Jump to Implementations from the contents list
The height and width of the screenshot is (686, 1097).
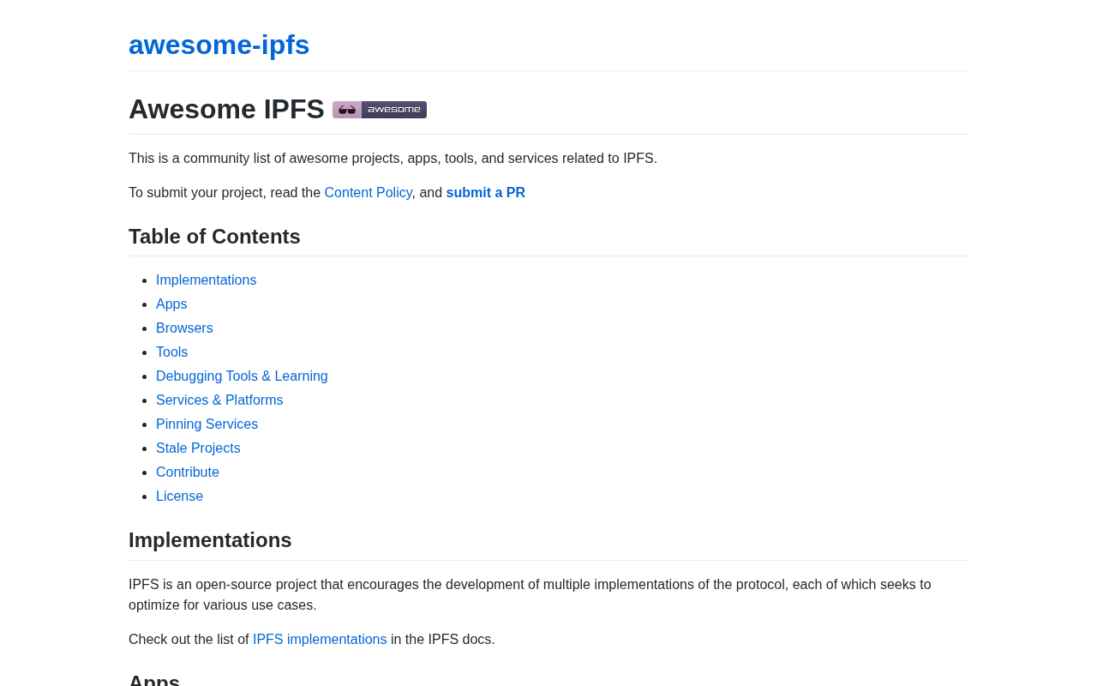206,280
